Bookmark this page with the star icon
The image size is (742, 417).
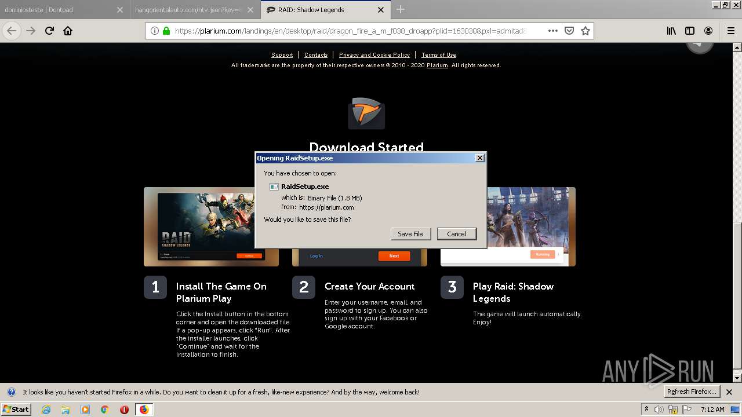(585, 31)
